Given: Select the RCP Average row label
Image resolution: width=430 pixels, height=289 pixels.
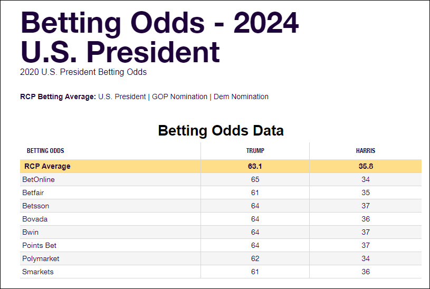Looking at the screenshot, I should pyautogui.click(x=47, y=166).
